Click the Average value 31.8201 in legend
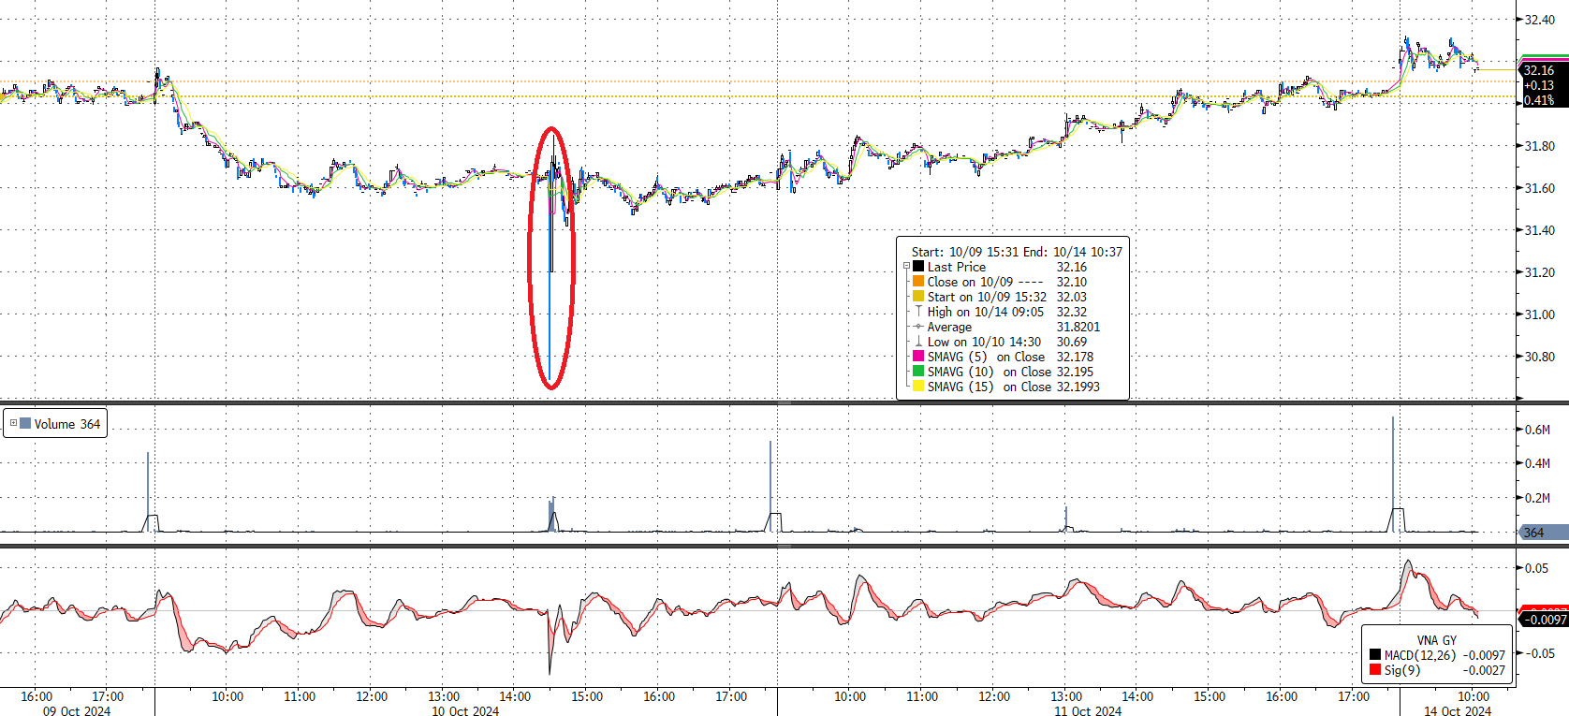The width and height of the screenshot is (1569, 716). click(1078, 327)
